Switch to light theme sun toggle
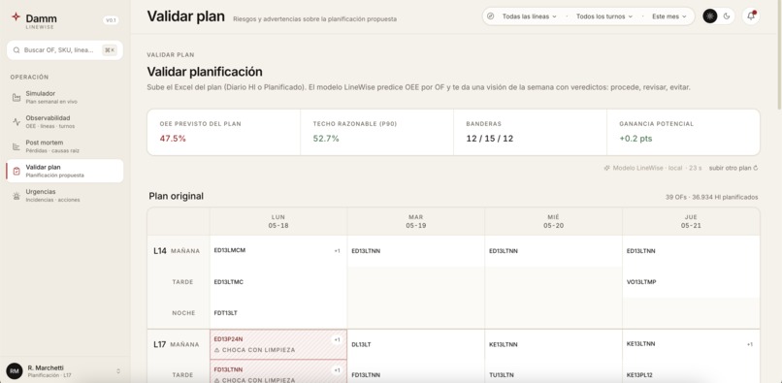The width and height of the screenshot is (782, 383). tap(709, 16)
